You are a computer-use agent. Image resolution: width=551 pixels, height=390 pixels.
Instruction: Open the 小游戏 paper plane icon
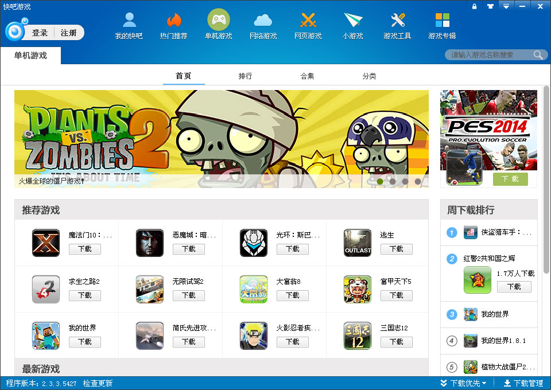pos(353,20)
